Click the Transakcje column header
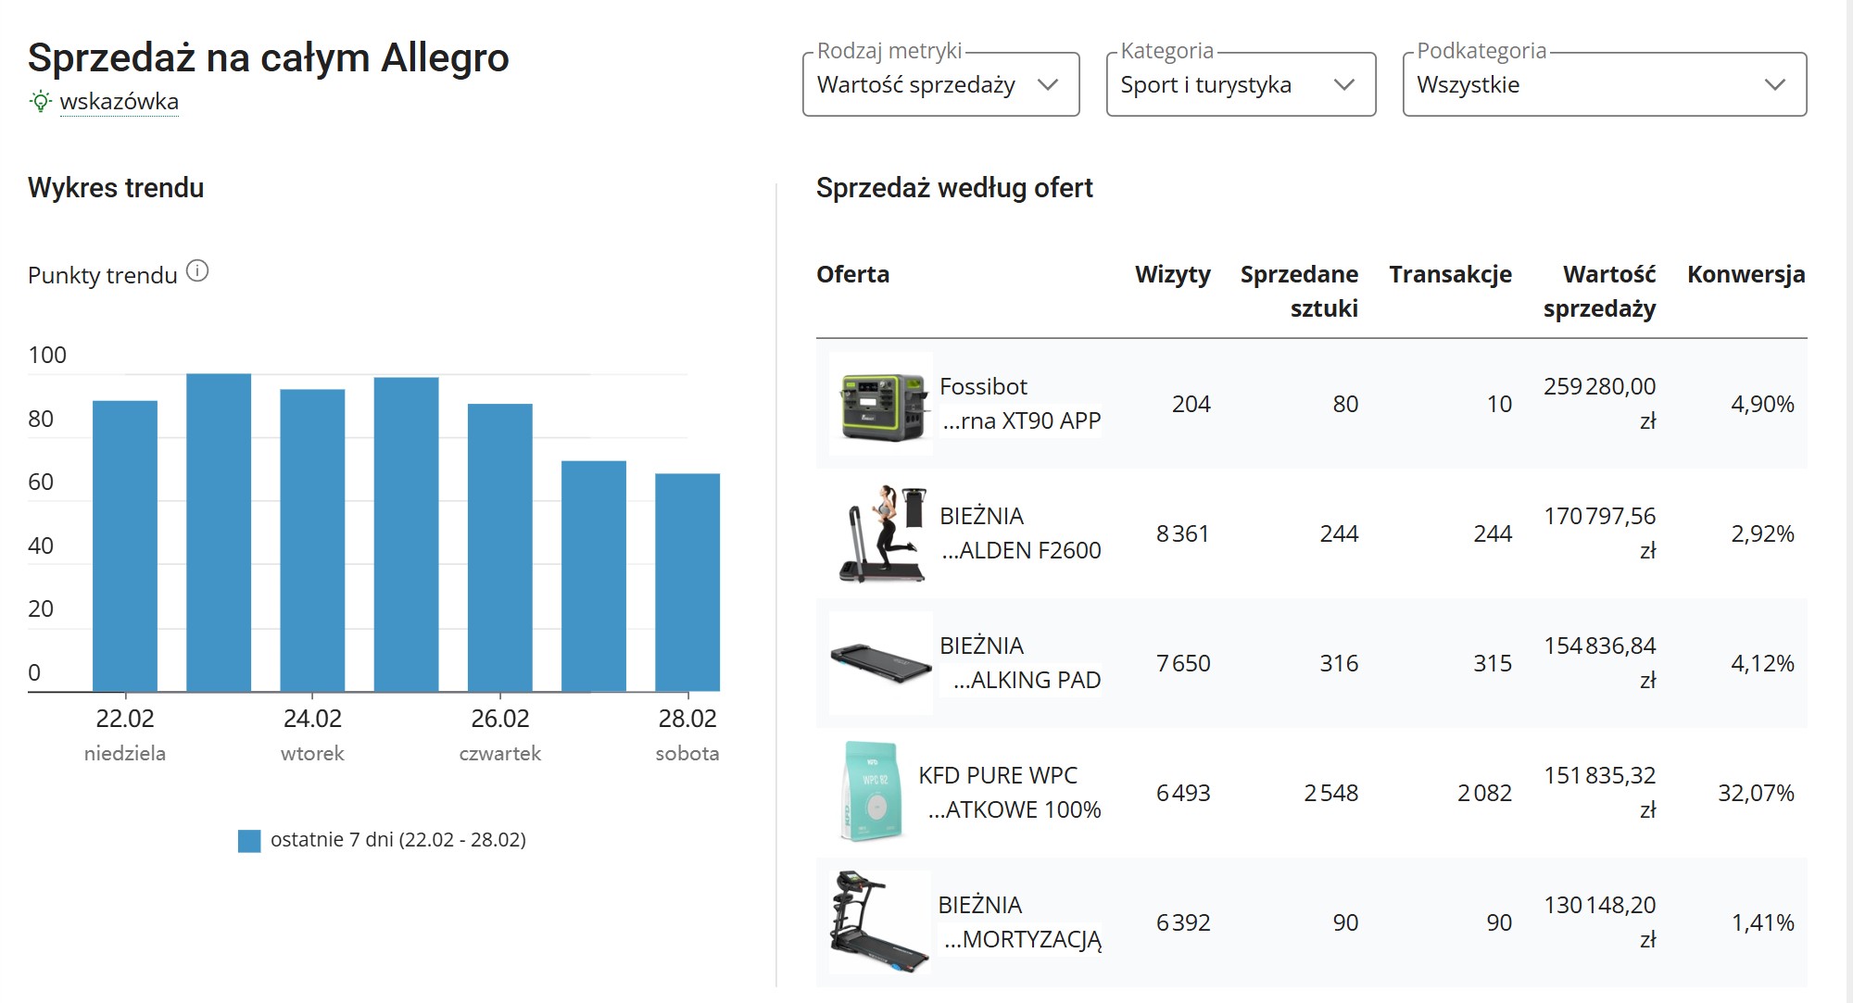 pyautogui.click(x=1450, y=274)
